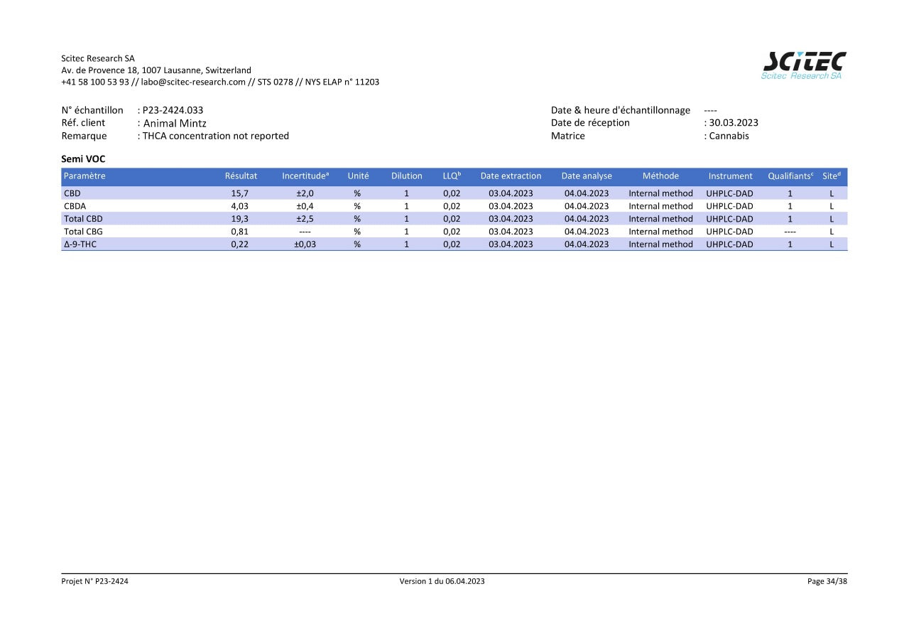The height and width of the screenshot is (643, 909).
Task: Click the Page 34/38 footer text
Action: coord(827,581)
